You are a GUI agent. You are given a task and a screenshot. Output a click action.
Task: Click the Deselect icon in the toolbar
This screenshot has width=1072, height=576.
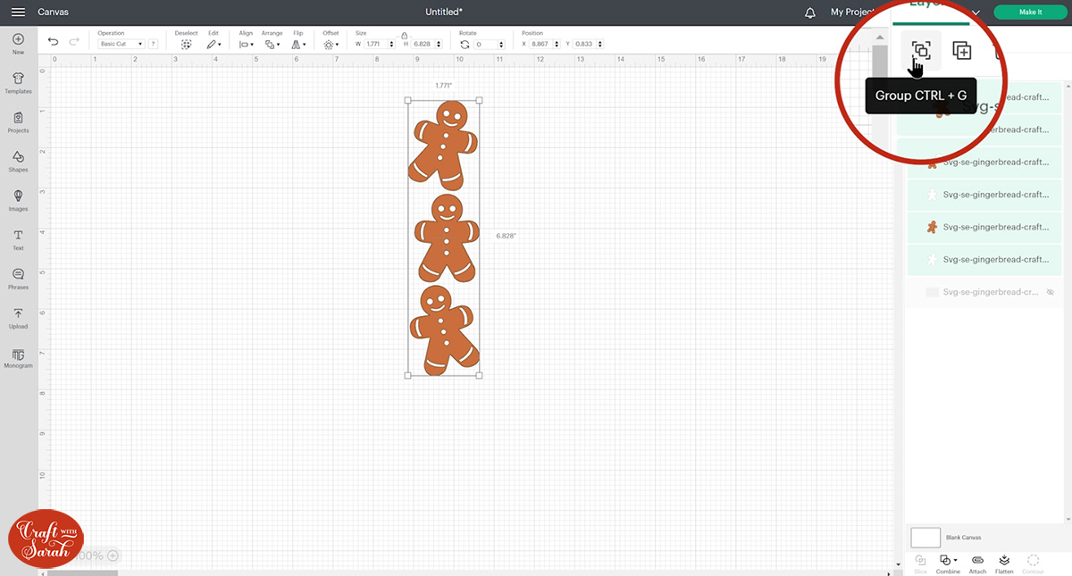pos(186,44)
